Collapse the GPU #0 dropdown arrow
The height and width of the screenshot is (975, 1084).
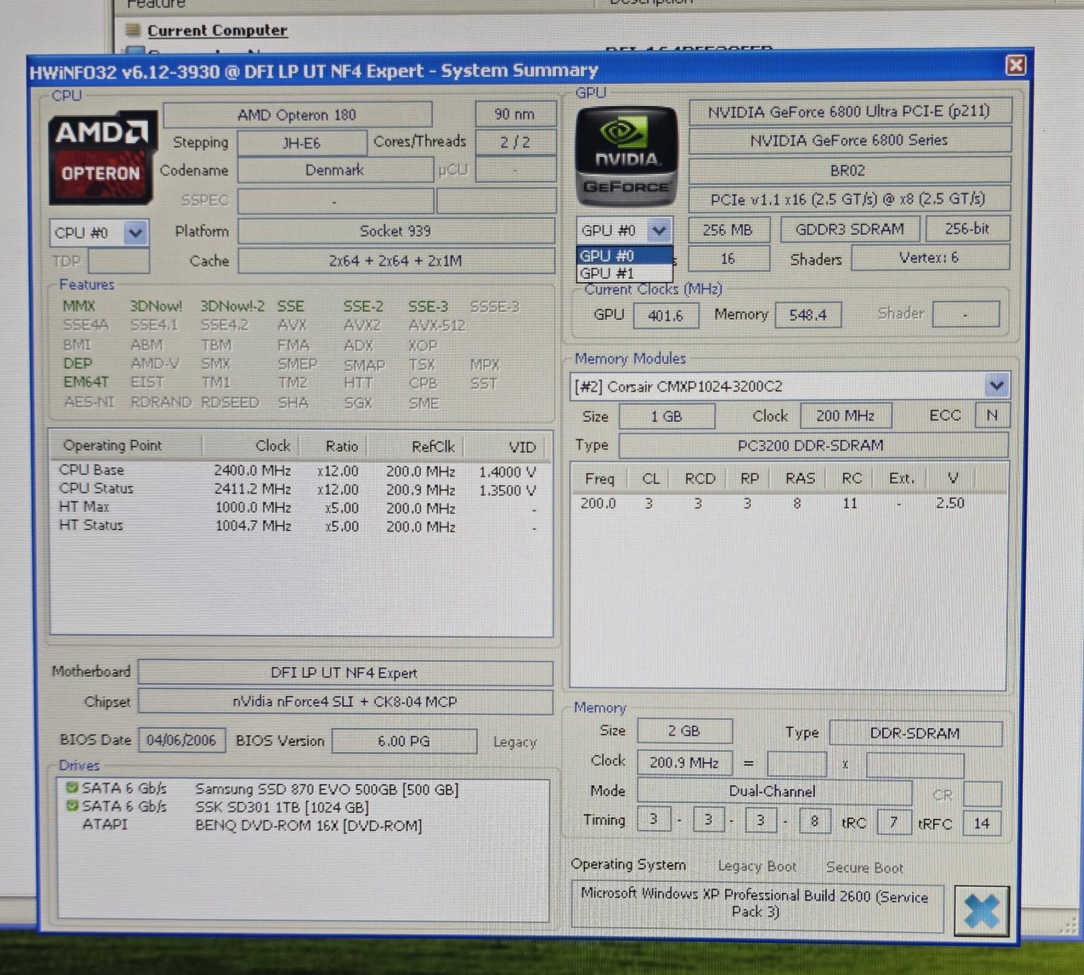[x=659, y=230]
